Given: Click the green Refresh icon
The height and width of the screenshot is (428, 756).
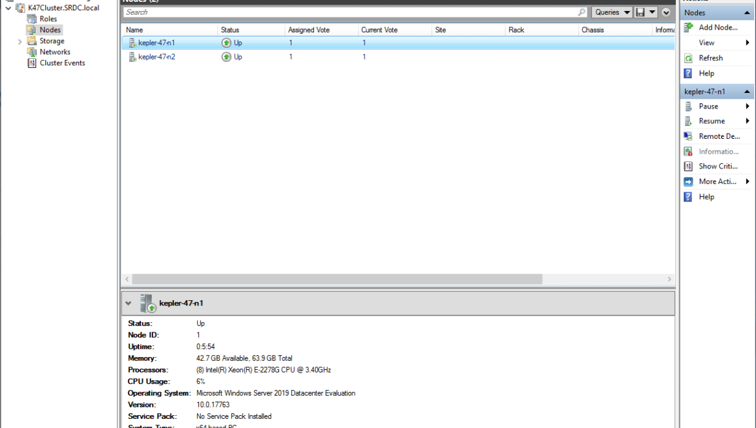Looking at the screenshot, I should point(689,58).
